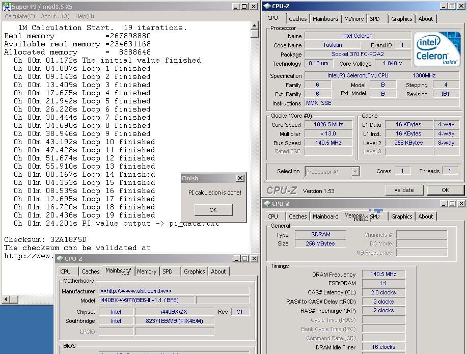The width and height of the screenshot is (467, 354).
Task: Select About tab in mainboard CPU-Z window
Action: [218, 271]
